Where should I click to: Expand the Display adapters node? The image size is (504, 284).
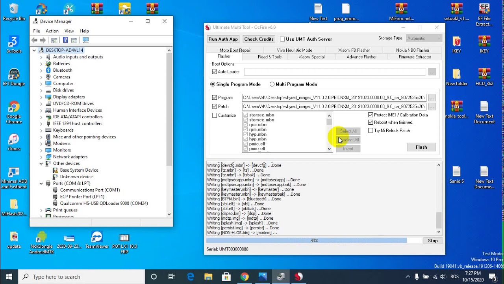click(x=41, y=97)
